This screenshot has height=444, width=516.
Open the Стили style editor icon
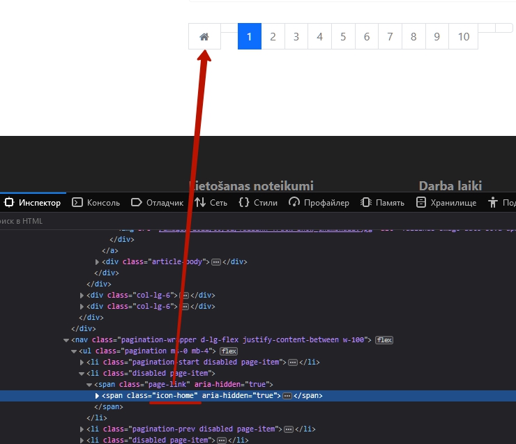[x=244, y=203]
